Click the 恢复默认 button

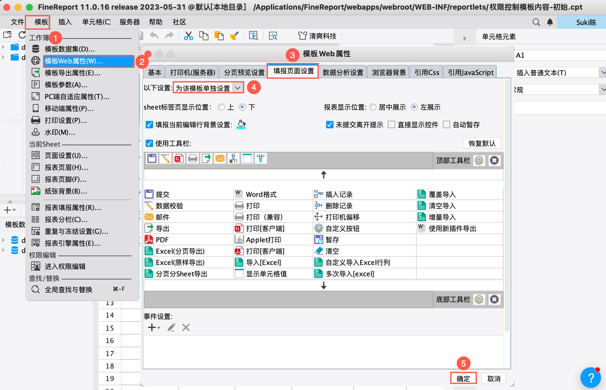coord(481,143)
